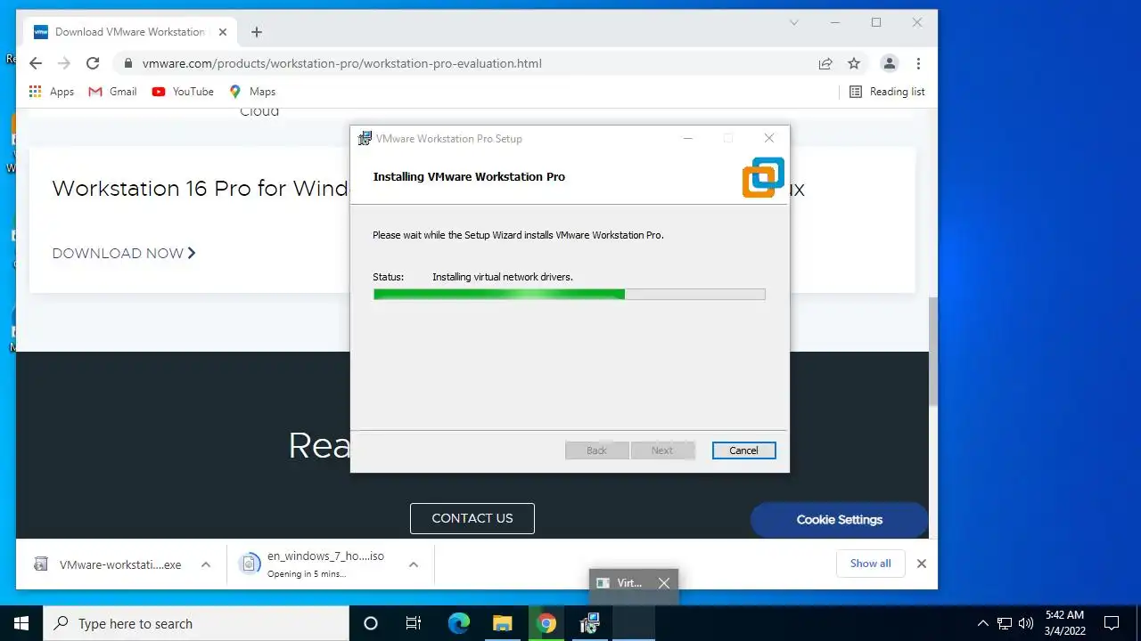
Task: Reload the VMware page
Action: pyautogui.click(x=93, y=63)
